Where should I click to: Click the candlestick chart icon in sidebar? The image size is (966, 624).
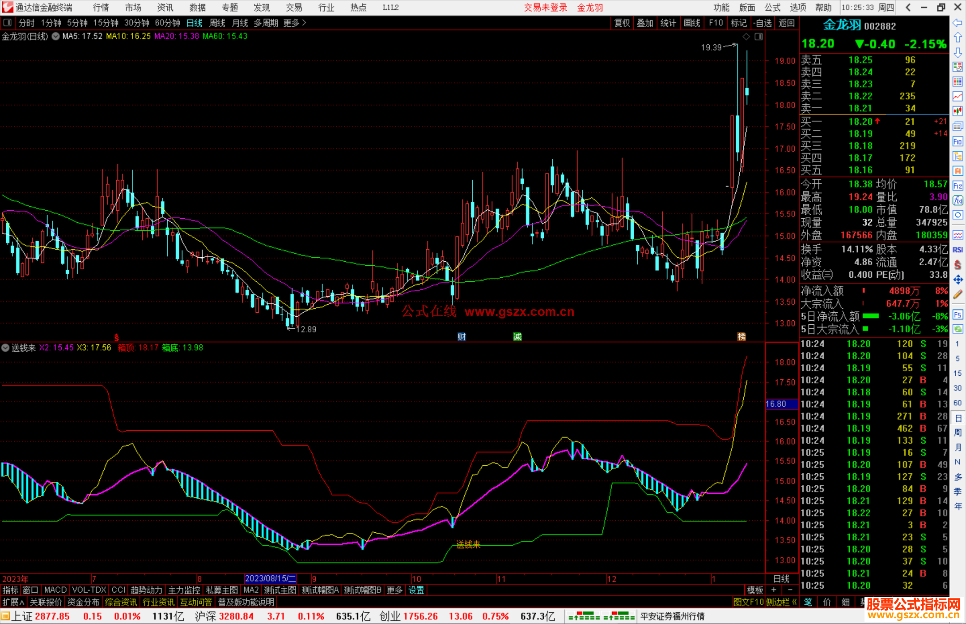958,111
